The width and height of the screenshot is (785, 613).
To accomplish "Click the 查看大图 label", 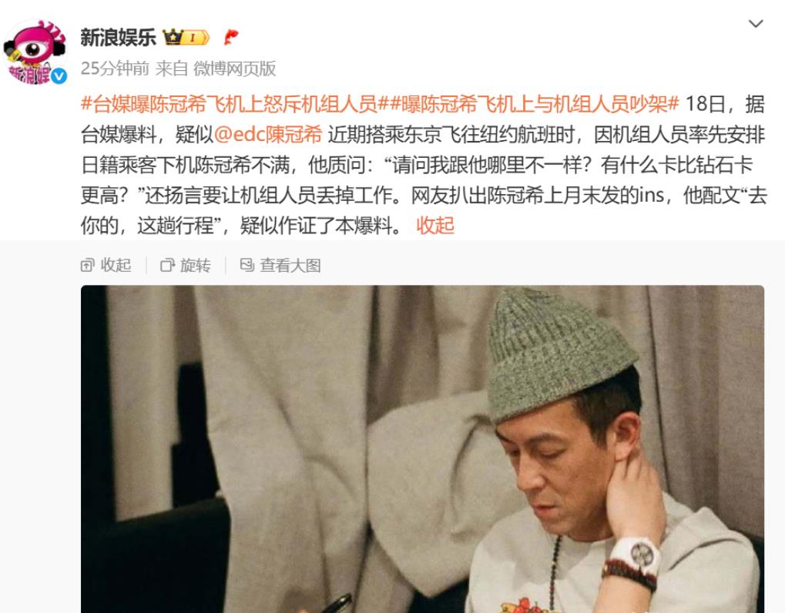I will pos(290,265).
